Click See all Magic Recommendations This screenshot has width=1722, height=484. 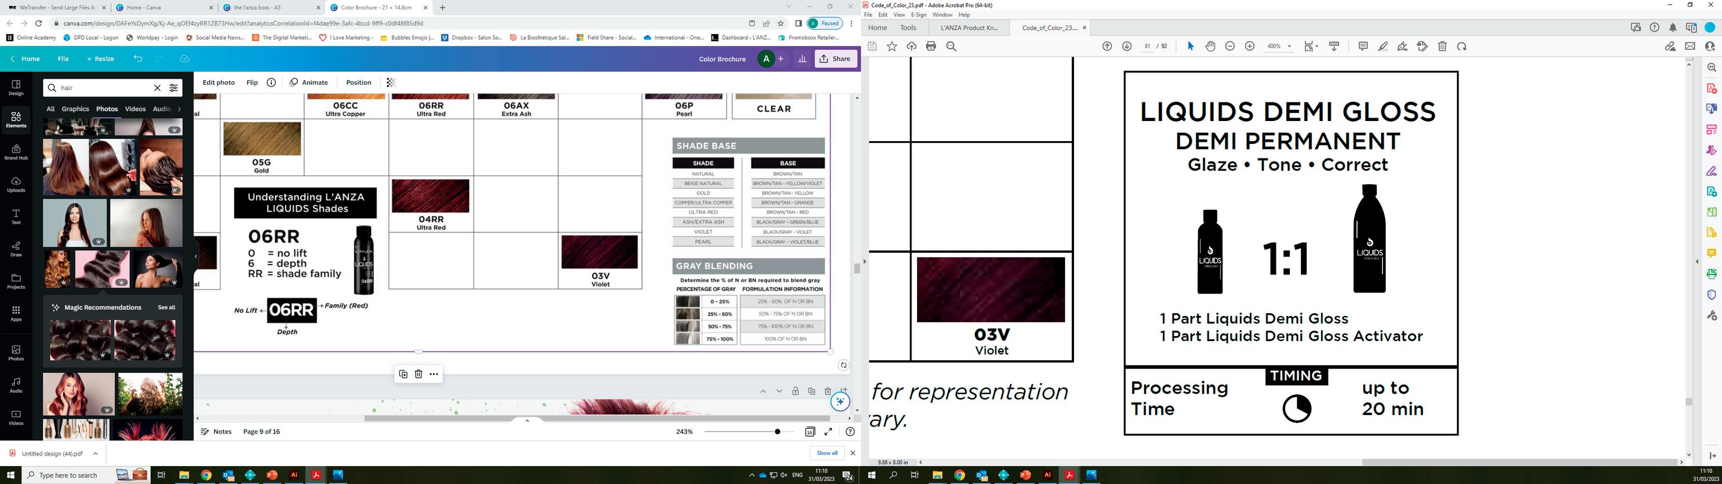click(166, 308)
